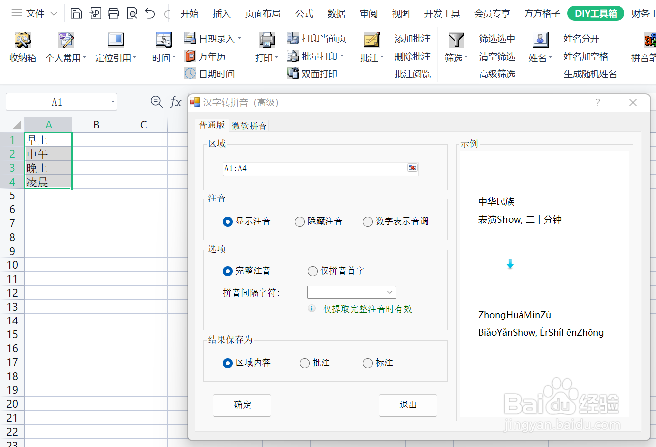Click the 个人常用 icon
Image resolution: width=656 pixels, height=447 pixels.
tap(66, 40)
